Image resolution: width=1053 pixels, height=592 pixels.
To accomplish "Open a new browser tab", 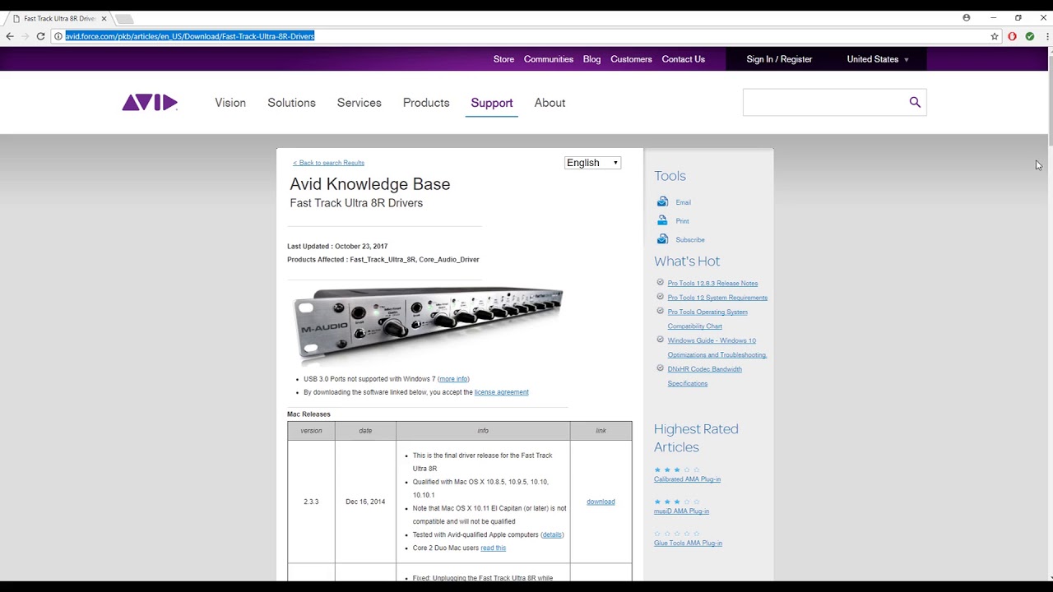I will coord(124,18).
